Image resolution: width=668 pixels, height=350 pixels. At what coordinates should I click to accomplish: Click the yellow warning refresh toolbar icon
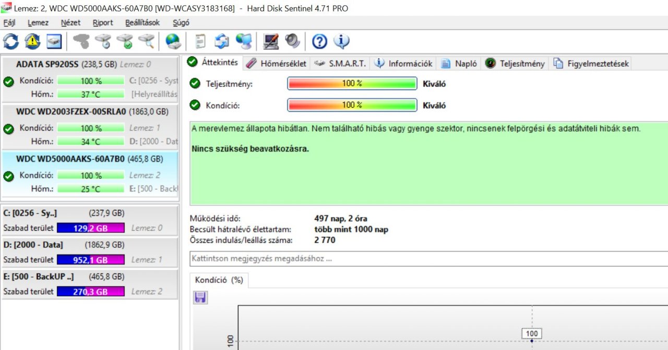(32, 41)
